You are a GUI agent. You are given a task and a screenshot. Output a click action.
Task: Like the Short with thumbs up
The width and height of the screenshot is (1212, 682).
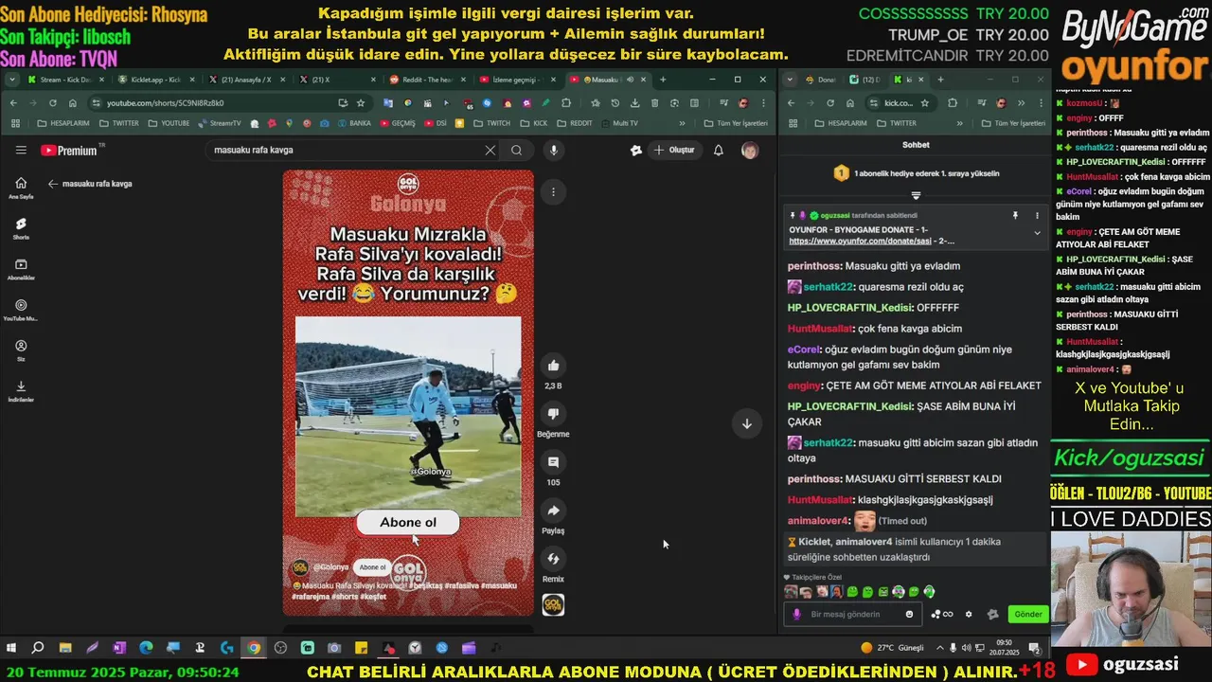pos(553,366)
